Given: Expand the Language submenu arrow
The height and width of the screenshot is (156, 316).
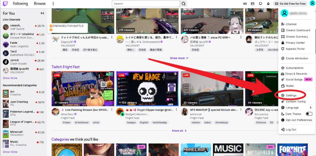Looking at the screenshot, I should click(x=310, y=108).
